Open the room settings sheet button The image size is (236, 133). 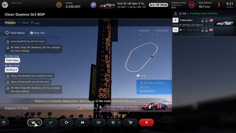[98, 122]
